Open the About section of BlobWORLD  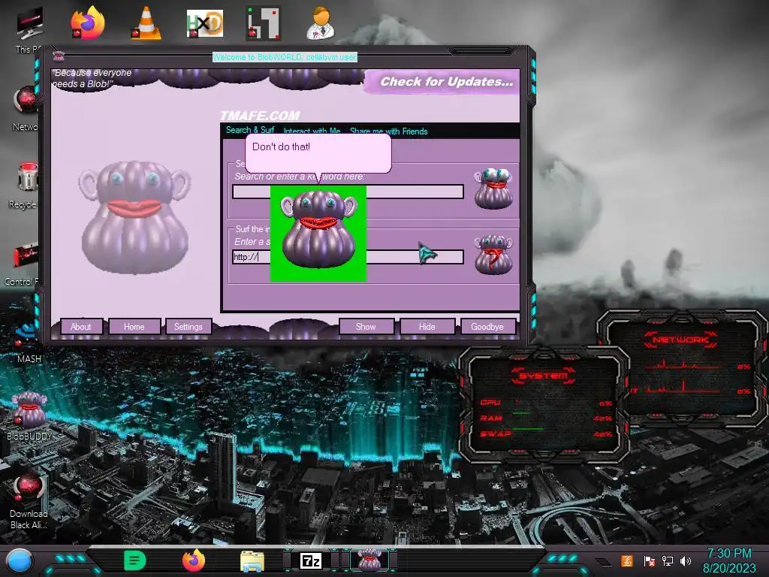click(81, 327)
